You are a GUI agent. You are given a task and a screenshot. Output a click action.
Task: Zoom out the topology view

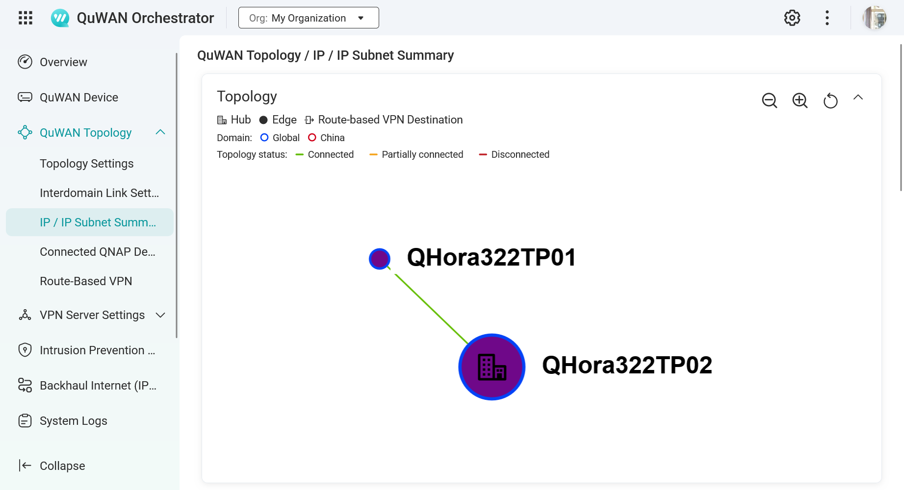tap(769, 100)
